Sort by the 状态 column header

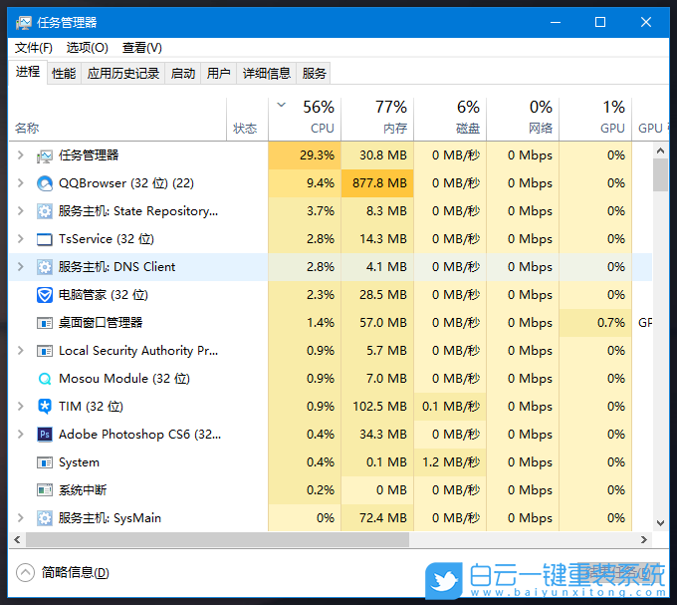coord(247,119)
